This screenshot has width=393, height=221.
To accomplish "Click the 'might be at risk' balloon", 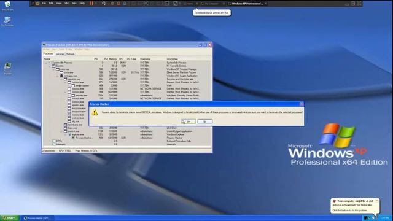I will point(355,206).
